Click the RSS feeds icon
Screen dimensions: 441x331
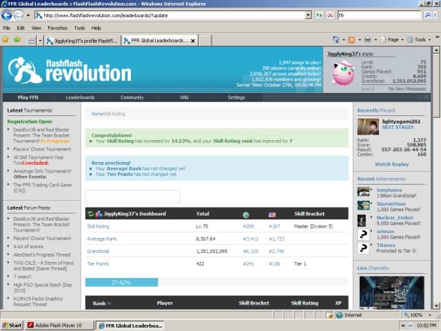pyautogui.click(x=351, y=40)
